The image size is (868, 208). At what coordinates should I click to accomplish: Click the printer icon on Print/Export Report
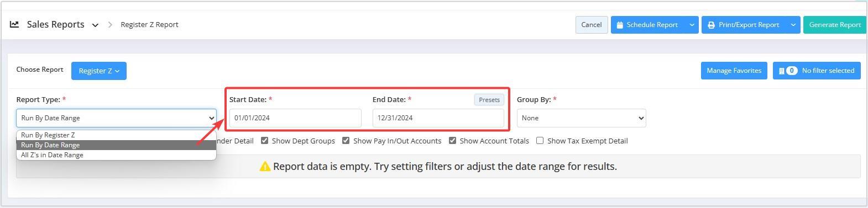pyautogui.click(x=711, y=25)
